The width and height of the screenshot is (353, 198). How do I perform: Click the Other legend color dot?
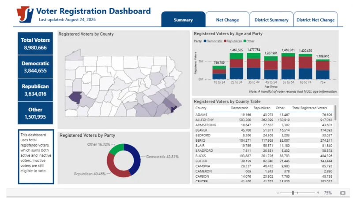coord(244,41)
